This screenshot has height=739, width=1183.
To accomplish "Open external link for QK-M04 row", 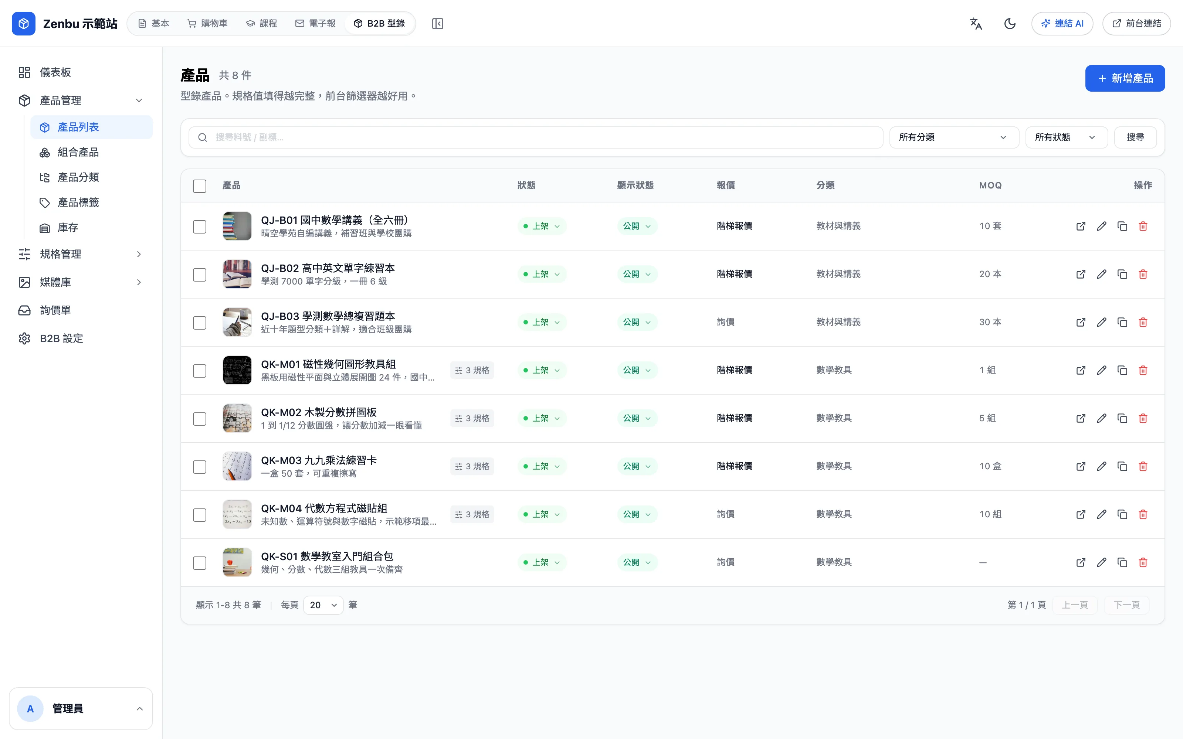I will 1081,514.
